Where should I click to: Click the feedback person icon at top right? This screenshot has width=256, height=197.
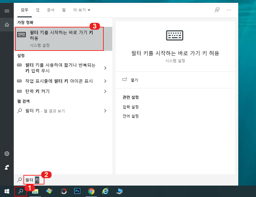coord(217,10)
